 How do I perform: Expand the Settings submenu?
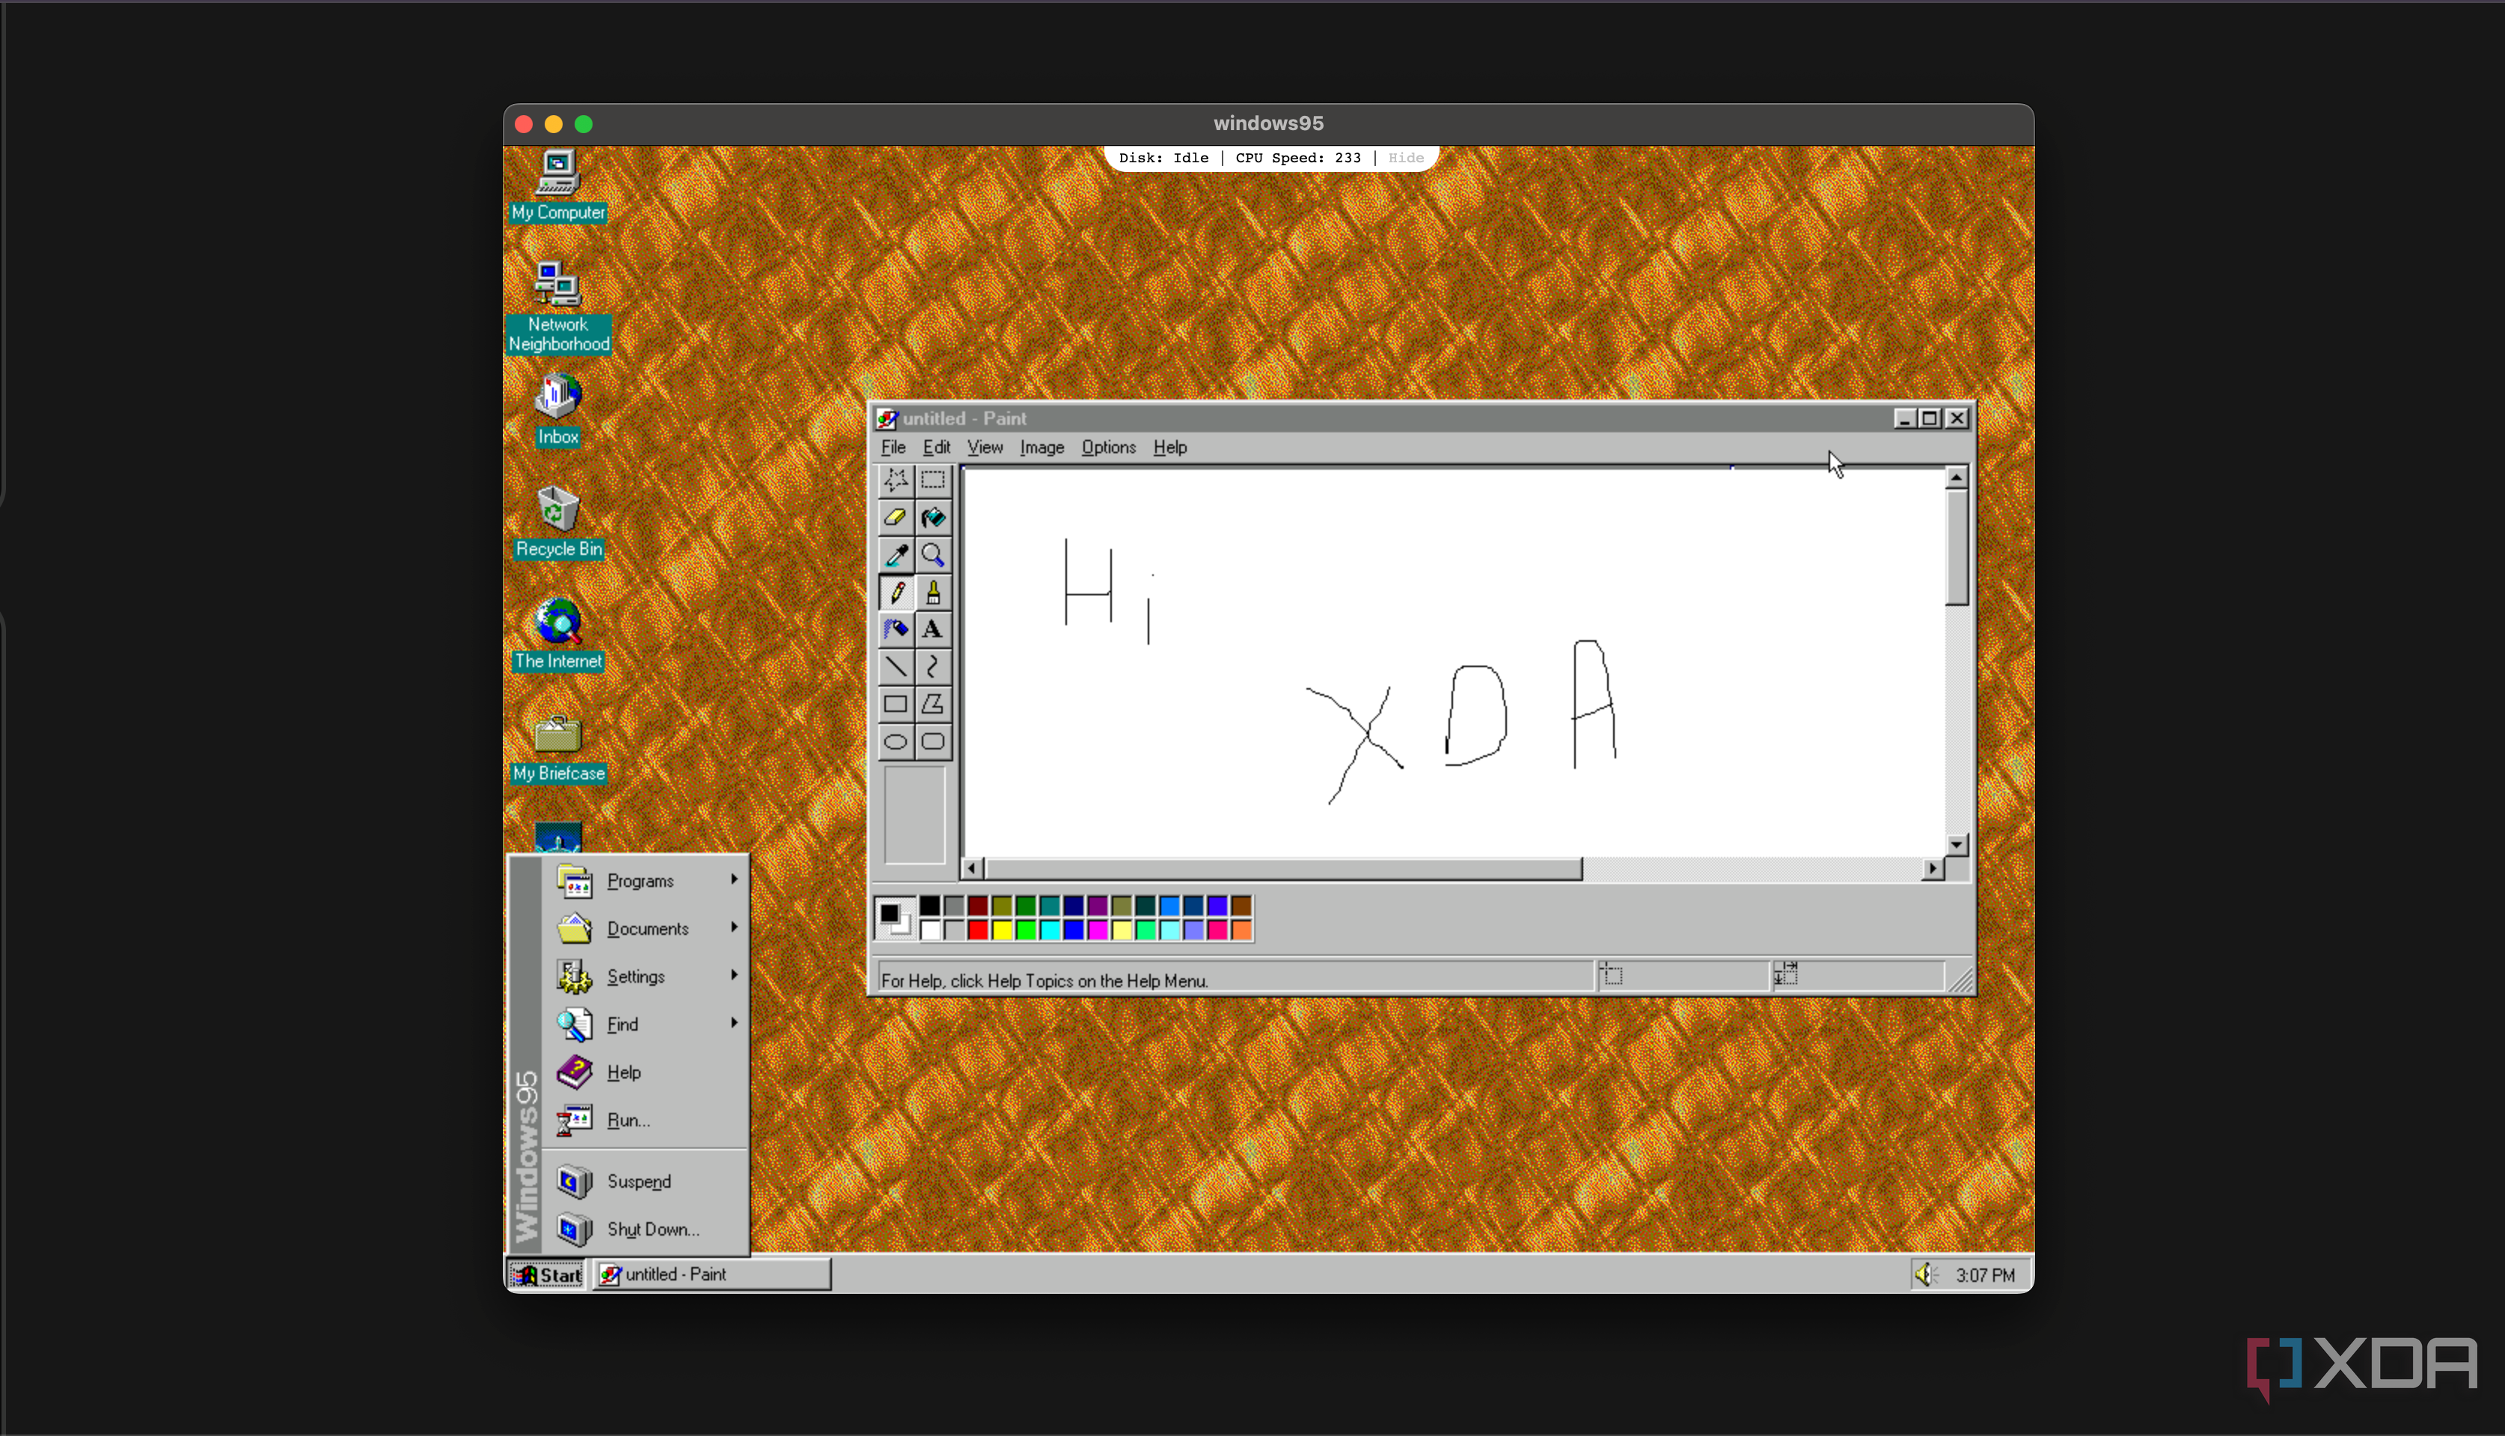[x=646, y=976]
